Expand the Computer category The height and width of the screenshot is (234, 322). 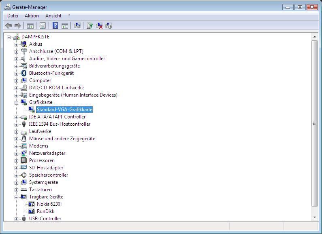pos(16,81)
